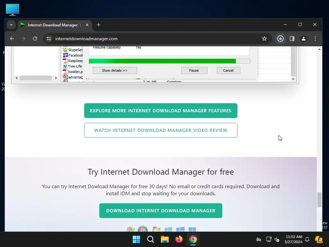Image resolution: width=329 pixels, height=247 pixels.
Task: Open Chrome downloads icon
Action: coord(280,39)
